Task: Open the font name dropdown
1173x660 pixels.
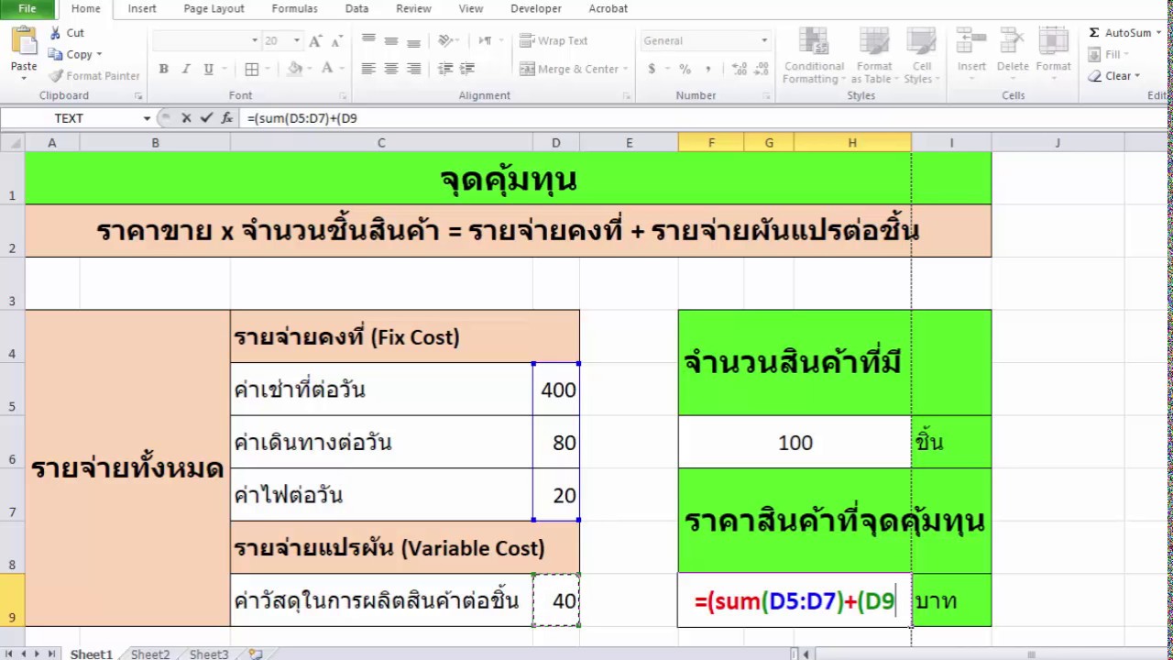Action: coord(255,40)
